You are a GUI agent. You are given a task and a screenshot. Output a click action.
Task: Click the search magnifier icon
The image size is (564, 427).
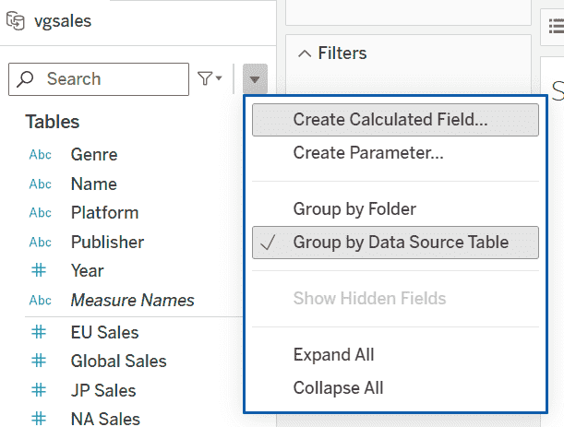26,79
